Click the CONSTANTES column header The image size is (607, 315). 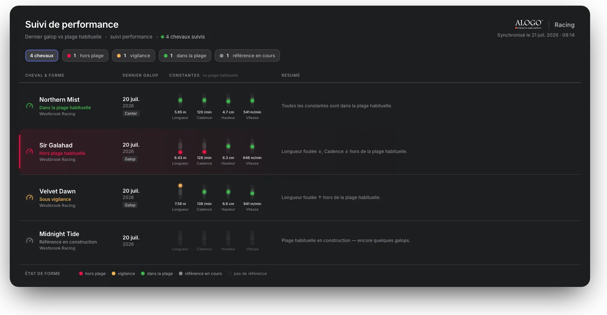point(184,75)
